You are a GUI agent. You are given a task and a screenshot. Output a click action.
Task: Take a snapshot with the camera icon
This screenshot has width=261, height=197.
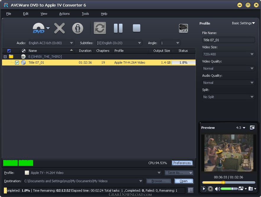click(x=251, y=189)
